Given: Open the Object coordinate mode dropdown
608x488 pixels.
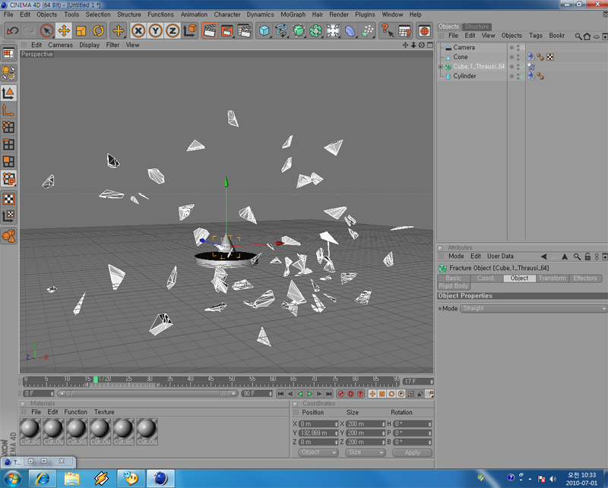Looking at the screenshot, I should click(318, 452).
